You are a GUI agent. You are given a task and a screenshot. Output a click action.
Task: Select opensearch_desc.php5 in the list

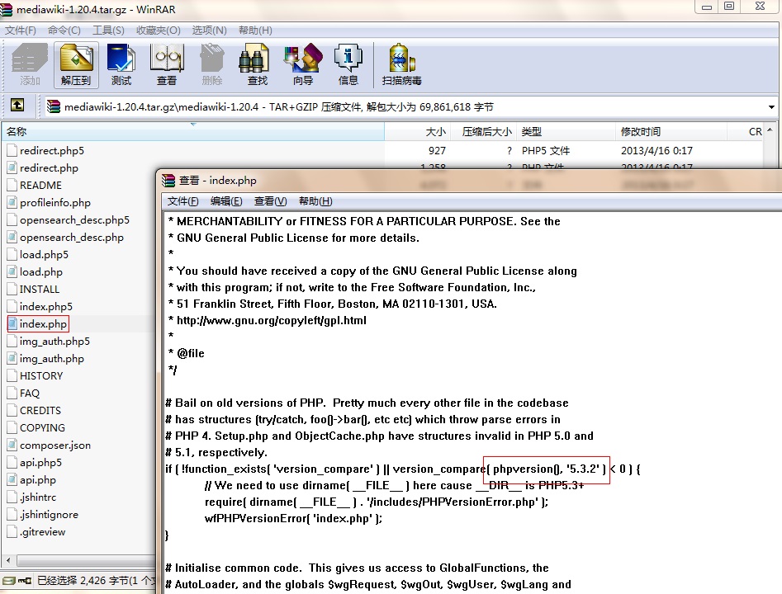point(74,219)
